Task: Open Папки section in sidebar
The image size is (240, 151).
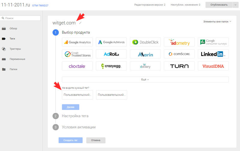Action: (13, 69)
